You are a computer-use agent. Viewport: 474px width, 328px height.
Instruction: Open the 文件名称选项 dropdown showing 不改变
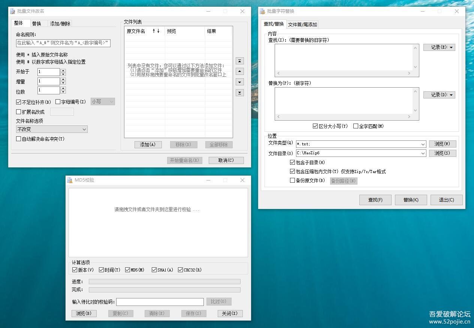(x=52, y=129)
